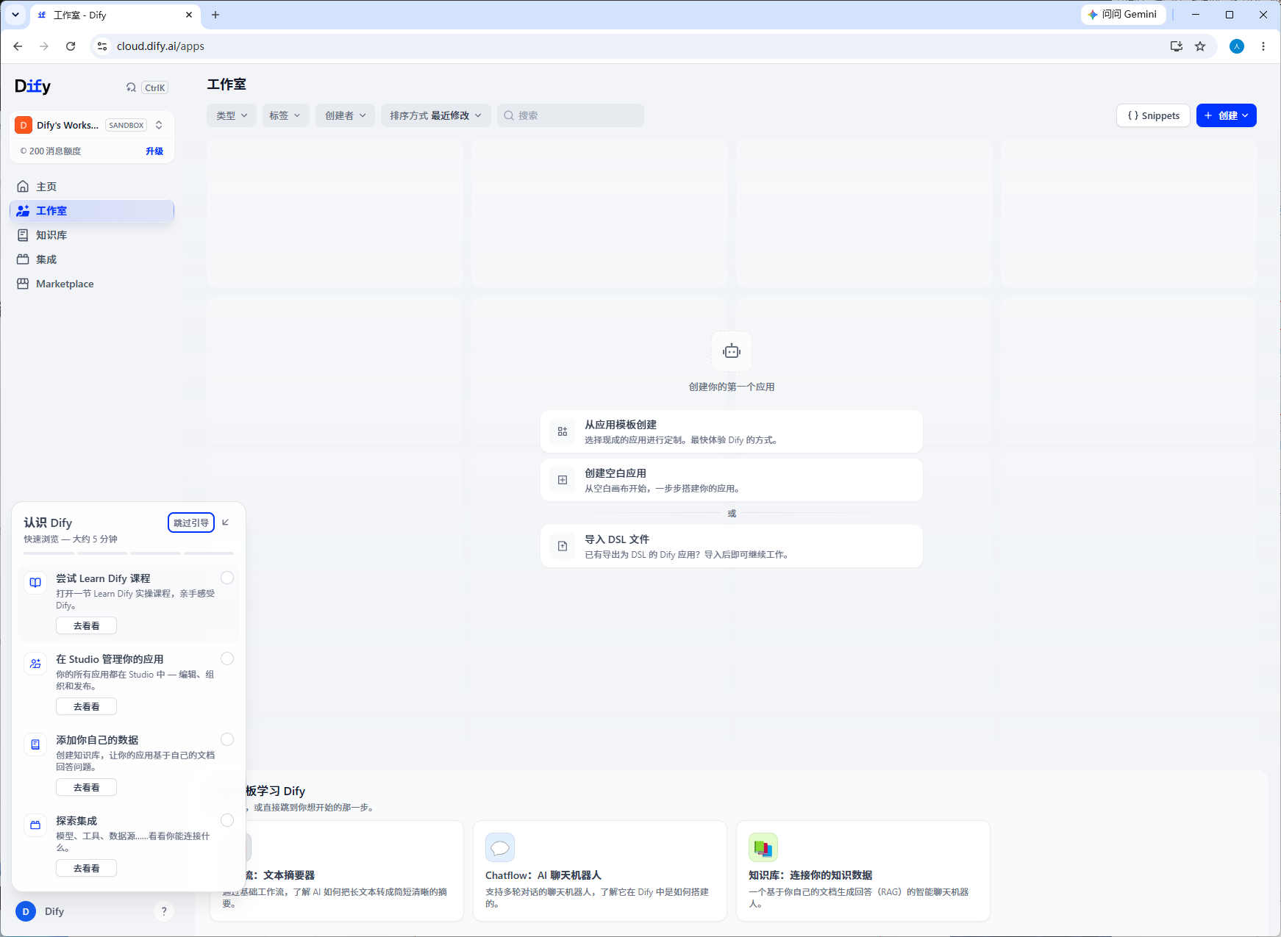This screenshot has width=1281, height=937.
Task: Go to 主页 in the sidebar
Action: [x=92, y=187]
